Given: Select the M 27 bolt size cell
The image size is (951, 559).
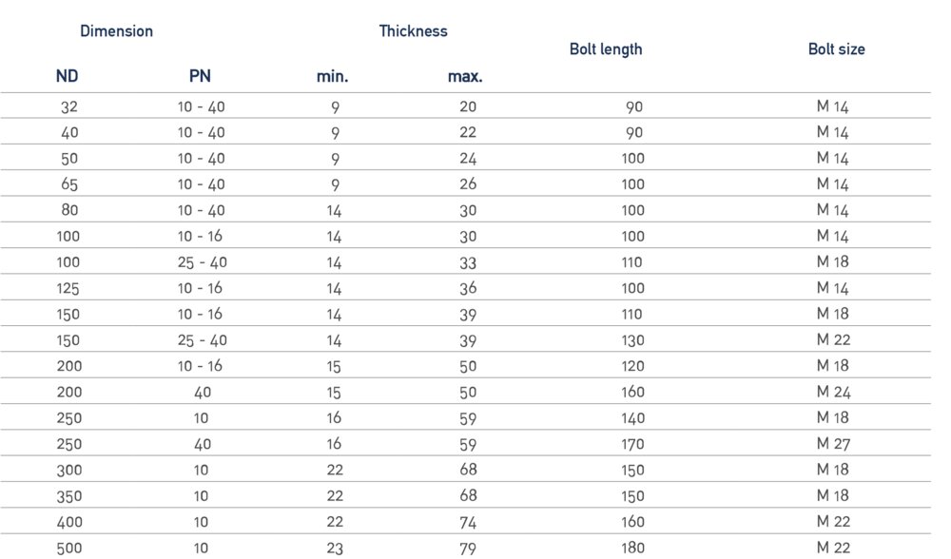Looking at the screenshot, I should click(832, 444).
